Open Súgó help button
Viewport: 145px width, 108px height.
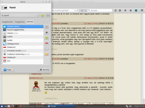(7, 70)
